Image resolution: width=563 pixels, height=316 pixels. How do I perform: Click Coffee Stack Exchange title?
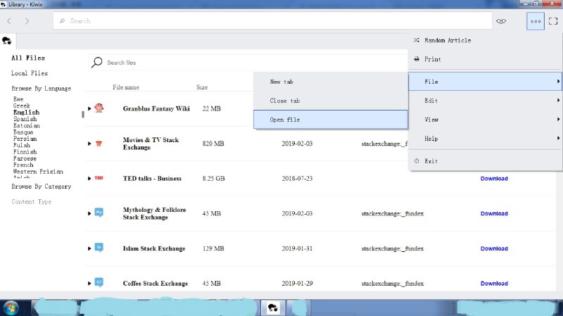tap(156, 284)
